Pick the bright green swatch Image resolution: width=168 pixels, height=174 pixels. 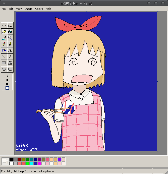(27, 163)
